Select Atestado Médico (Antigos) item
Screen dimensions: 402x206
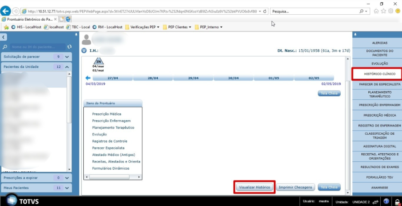pyautogui.click(x=114, y=155)
